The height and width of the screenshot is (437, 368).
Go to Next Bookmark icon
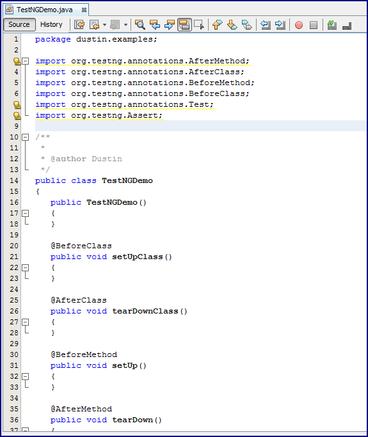[x=232, y=25]
